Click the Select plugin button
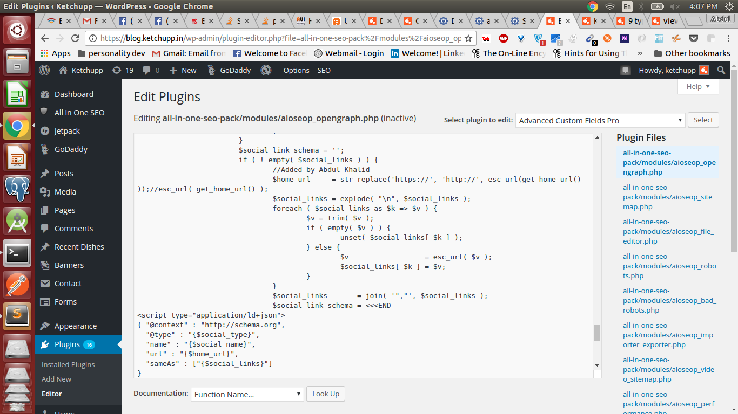This screenshot has width=738, height=414. 703,120
